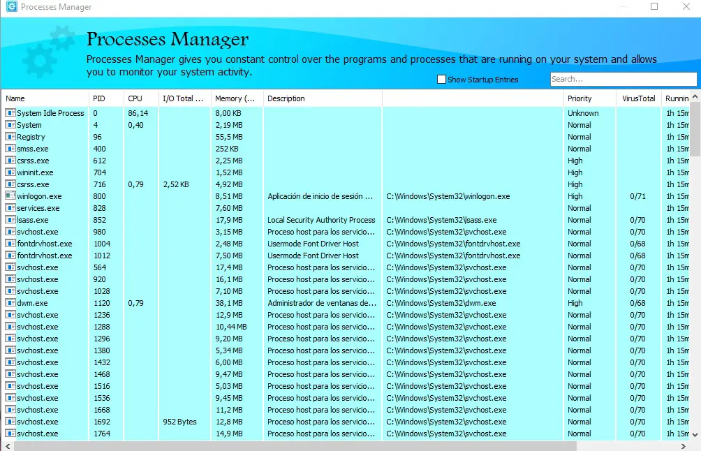This screenshot has width=701, height=451.
Task: Click 'Administrador de ventanas de...' description
Action: pyautogui.click(x=322, y=303)
